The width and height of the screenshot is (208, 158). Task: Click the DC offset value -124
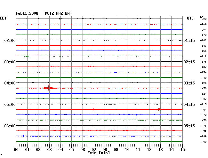(x=203, y=94)
